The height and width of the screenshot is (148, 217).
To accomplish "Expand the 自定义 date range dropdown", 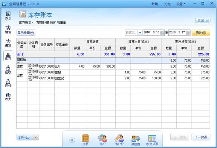I will click(x=140, y=33).
